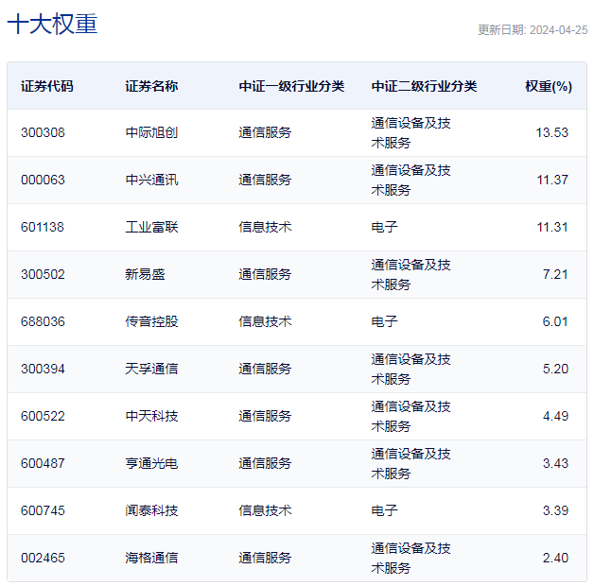Click weight value 4.49
This screenshot has height=586, width=594.
(x=555, y=417)
